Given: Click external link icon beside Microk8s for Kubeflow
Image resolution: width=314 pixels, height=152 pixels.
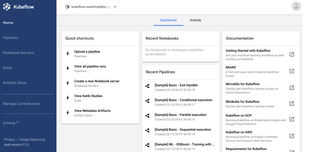Looking at the screenshot, I should click(291, 88).
